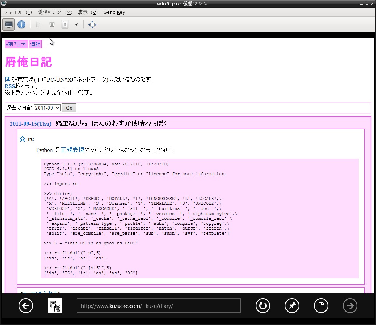This screenshot has width=376, height=325.
Task: Open the 仮想マシン (M) menu
Action: point(55,12)
